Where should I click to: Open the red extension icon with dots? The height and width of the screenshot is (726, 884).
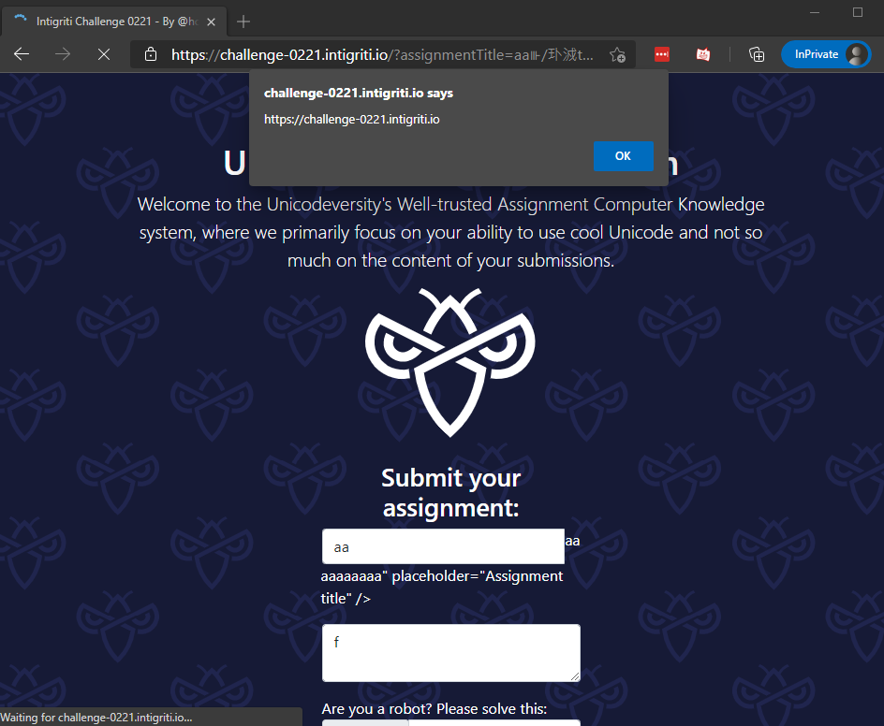662,54
